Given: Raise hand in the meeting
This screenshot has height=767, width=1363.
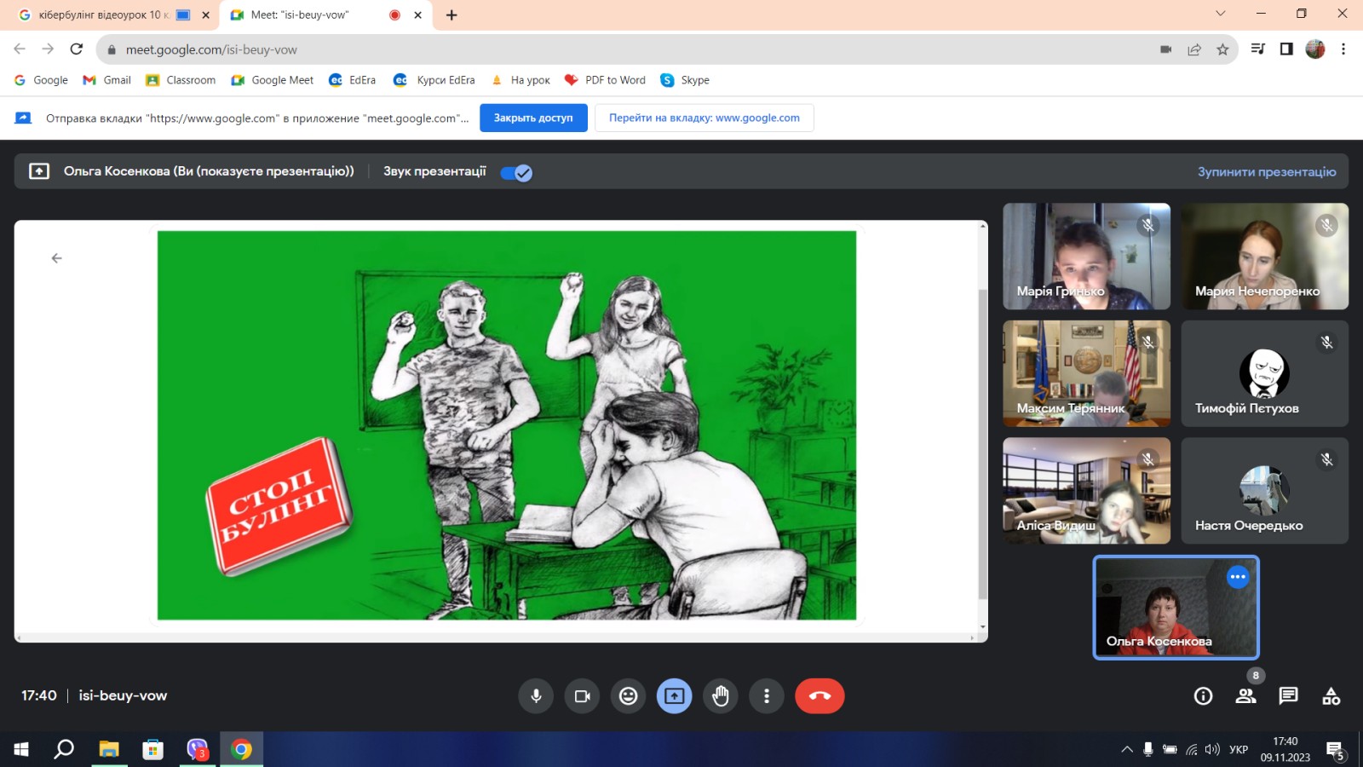Looking at the screenshot, I should [x=721, y=696].
